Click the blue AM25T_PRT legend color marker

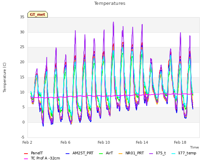67,154
